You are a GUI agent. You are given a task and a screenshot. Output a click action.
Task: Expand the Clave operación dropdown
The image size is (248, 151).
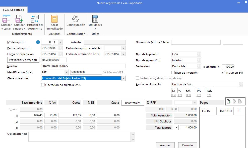click(x=123, y=78)
